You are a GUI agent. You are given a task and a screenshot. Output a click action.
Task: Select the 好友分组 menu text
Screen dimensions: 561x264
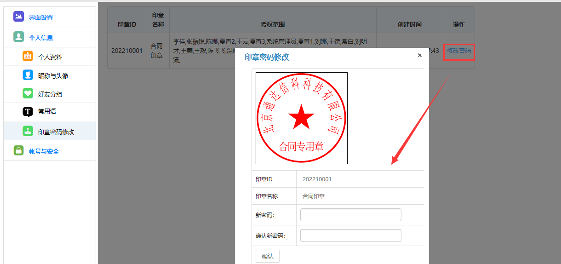point(50,94)
